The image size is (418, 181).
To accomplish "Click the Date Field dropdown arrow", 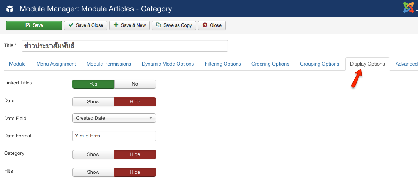I will 151,118.
